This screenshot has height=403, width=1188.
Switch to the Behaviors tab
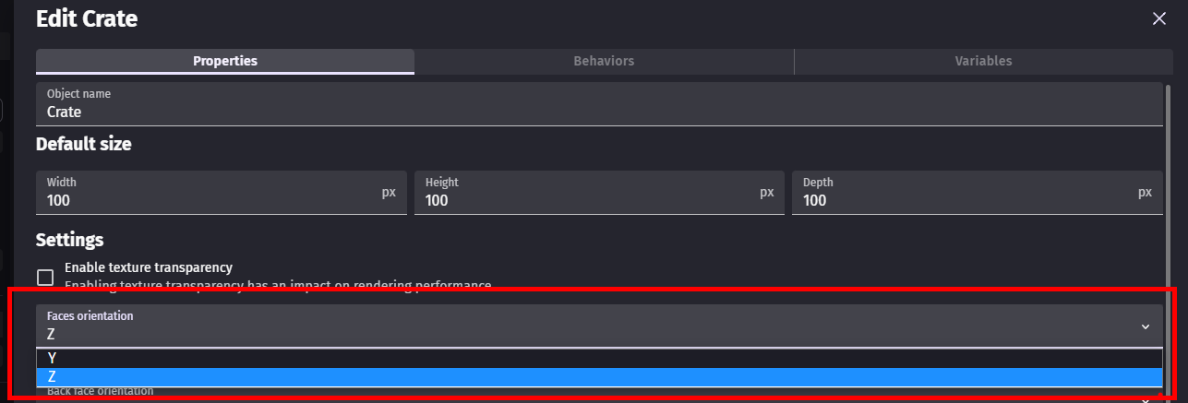pos(604,61)
